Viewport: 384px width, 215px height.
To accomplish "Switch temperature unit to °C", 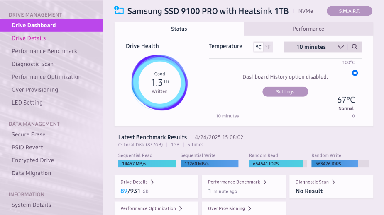I will click(258, 47).
